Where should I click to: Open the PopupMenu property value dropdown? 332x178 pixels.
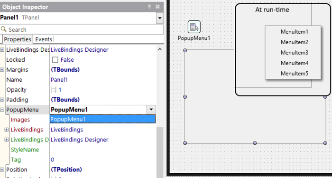151,110
